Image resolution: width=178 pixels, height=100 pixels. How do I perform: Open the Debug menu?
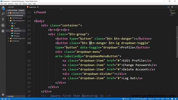click(x=25, y=4)
